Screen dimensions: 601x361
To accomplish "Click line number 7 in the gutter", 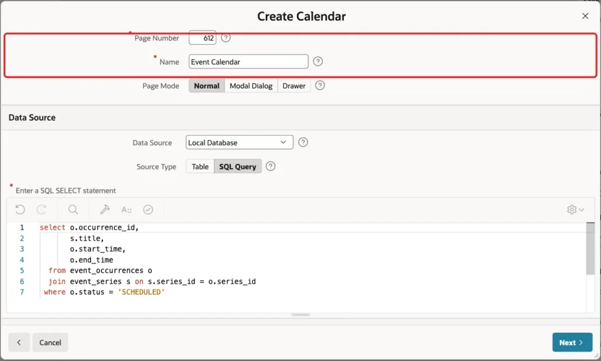I will 22,292.
